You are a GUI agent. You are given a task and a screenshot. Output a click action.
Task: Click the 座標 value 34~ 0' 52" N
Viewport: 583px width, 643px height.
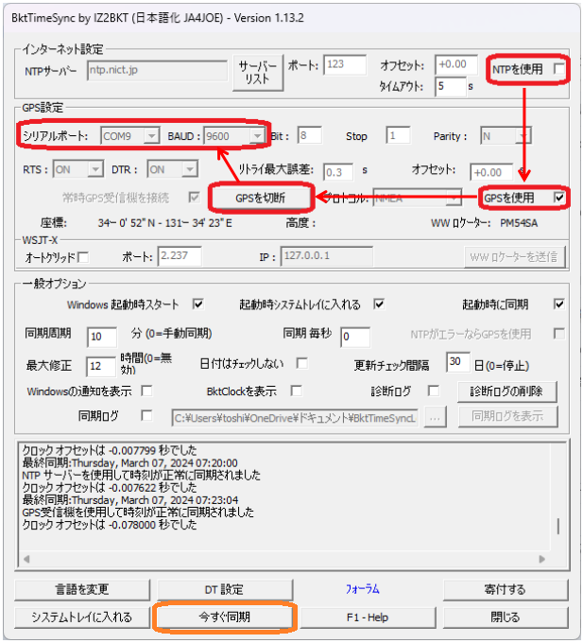coord(127,223)
